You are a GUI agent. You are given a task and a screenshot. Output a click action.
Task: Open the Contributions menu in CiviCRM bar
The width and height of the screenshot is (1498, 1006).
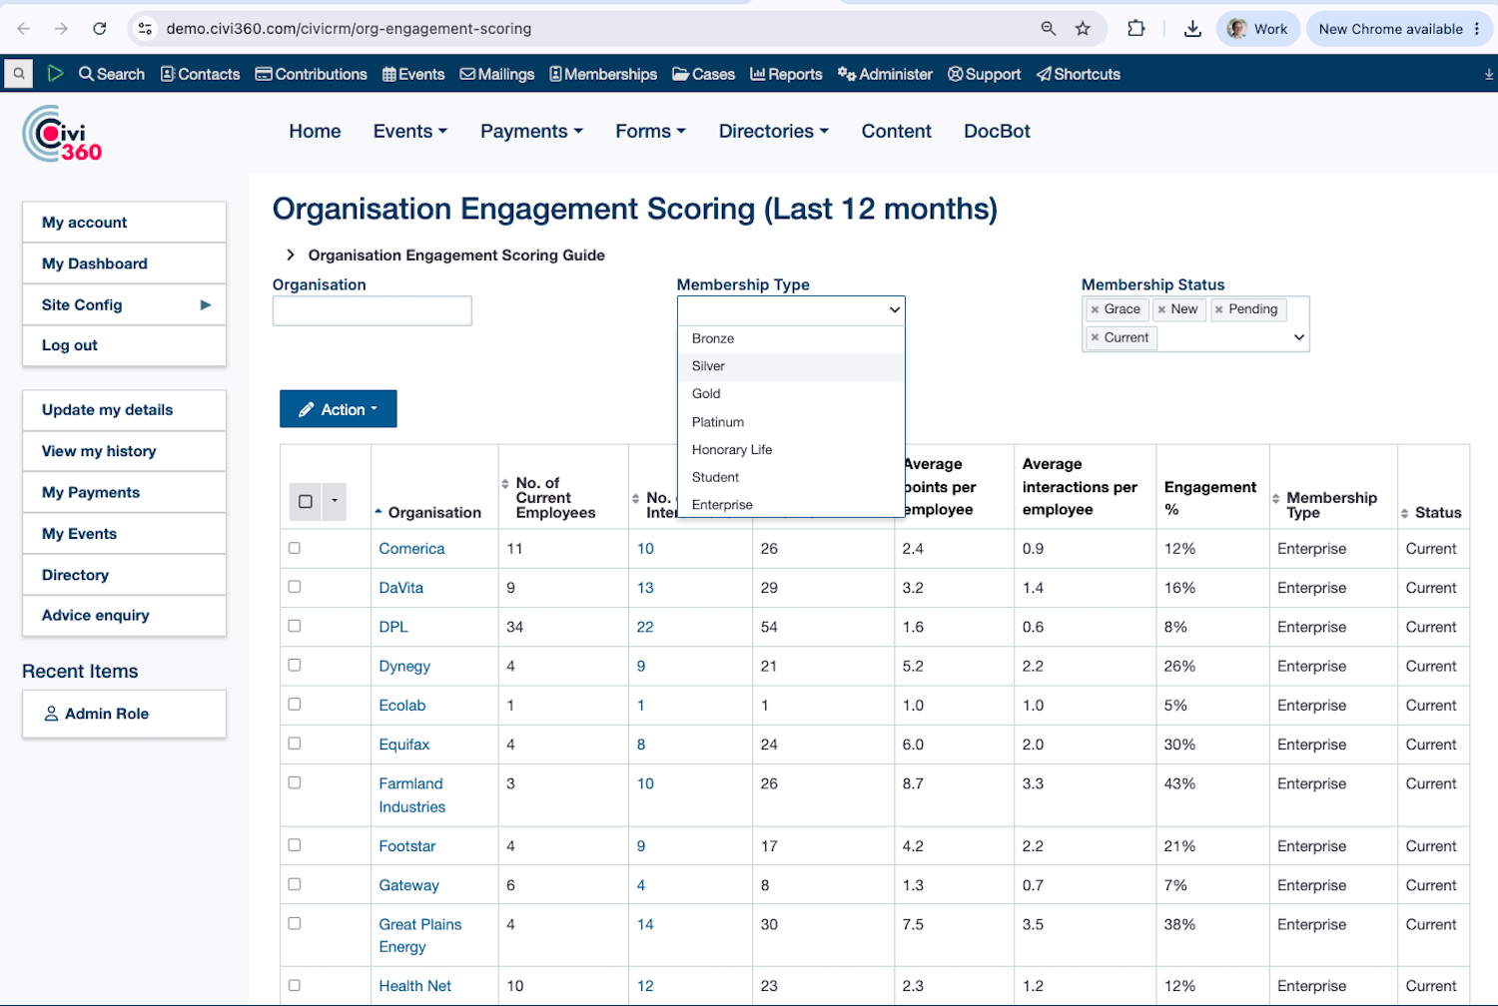[x=312, y=74]
